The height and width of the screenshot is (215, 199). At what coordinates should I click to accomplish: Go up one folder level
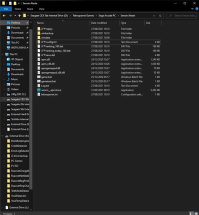tap(19, 15)
